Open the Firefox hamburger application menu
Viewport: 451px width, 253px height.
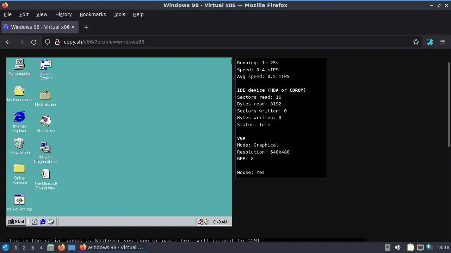[x=443, y=42]
